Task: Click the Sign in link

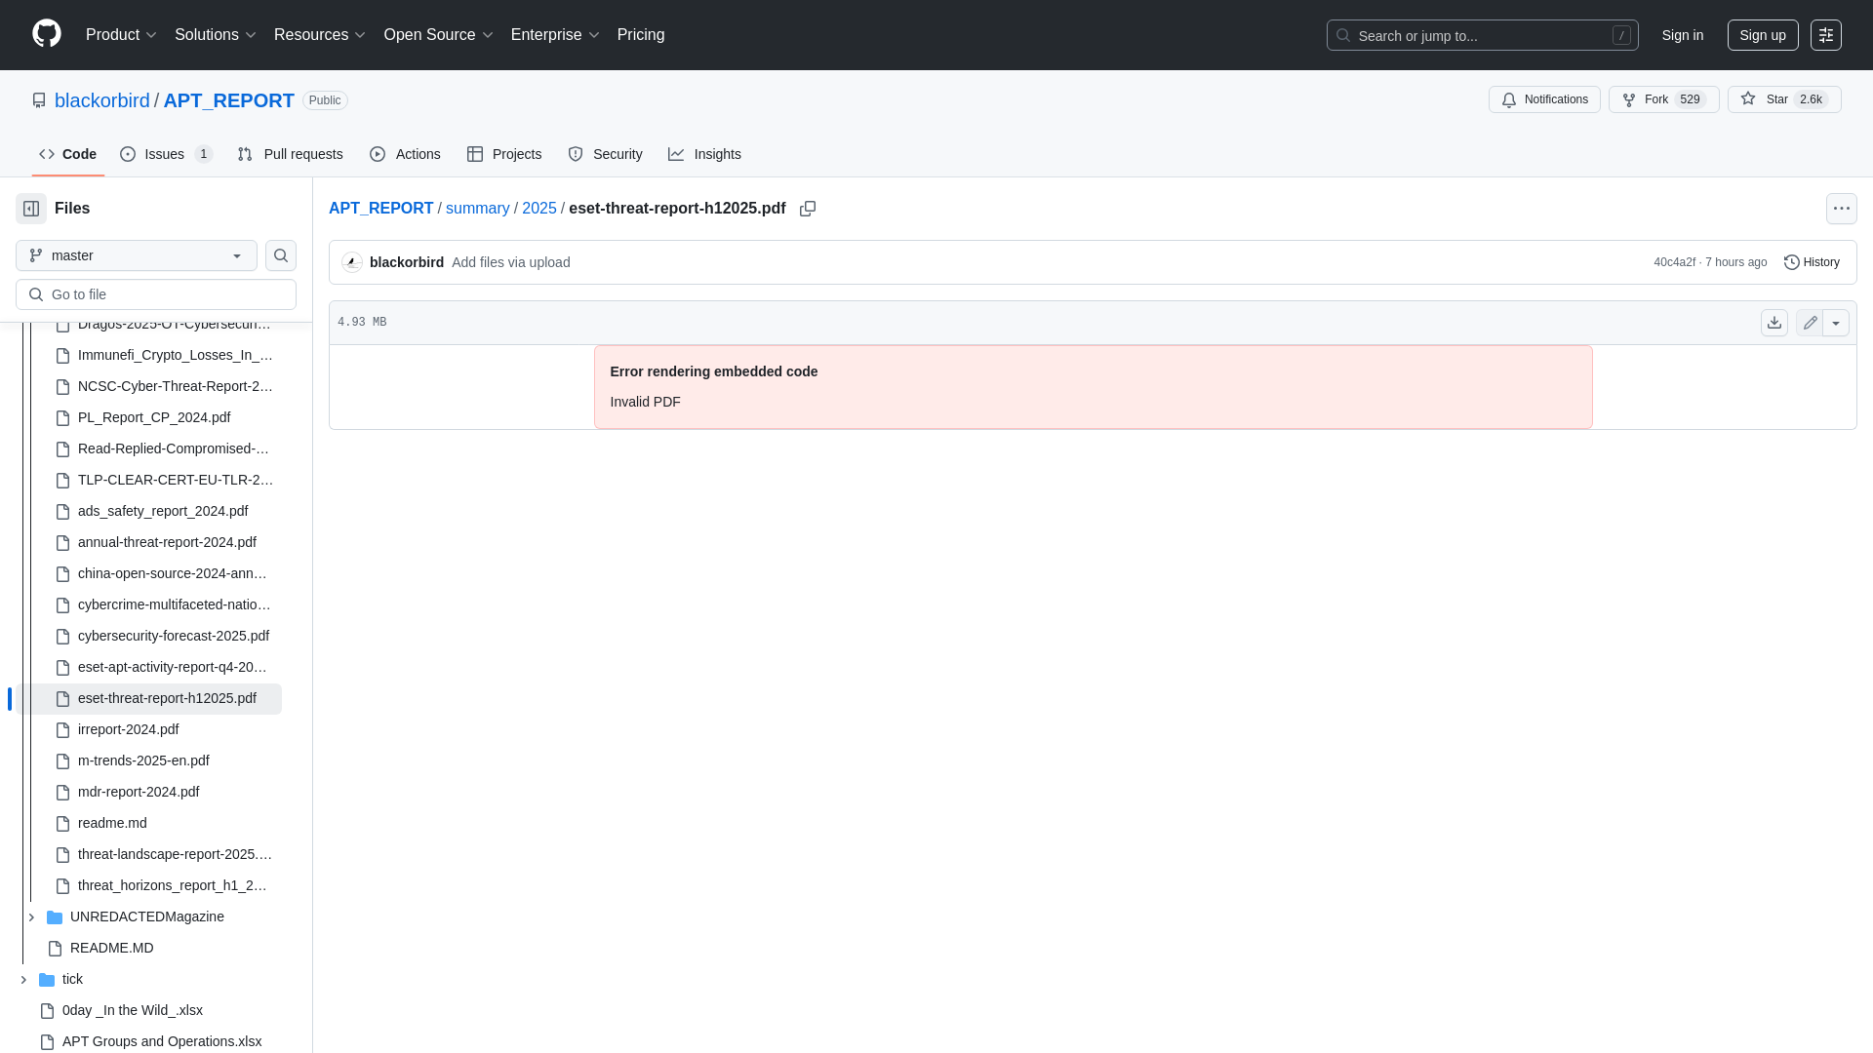Action: point(1682,35)
